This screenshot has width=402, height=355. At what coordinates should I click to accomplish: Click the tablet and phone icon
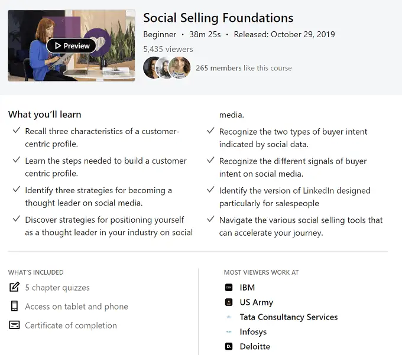pos(14,307)
